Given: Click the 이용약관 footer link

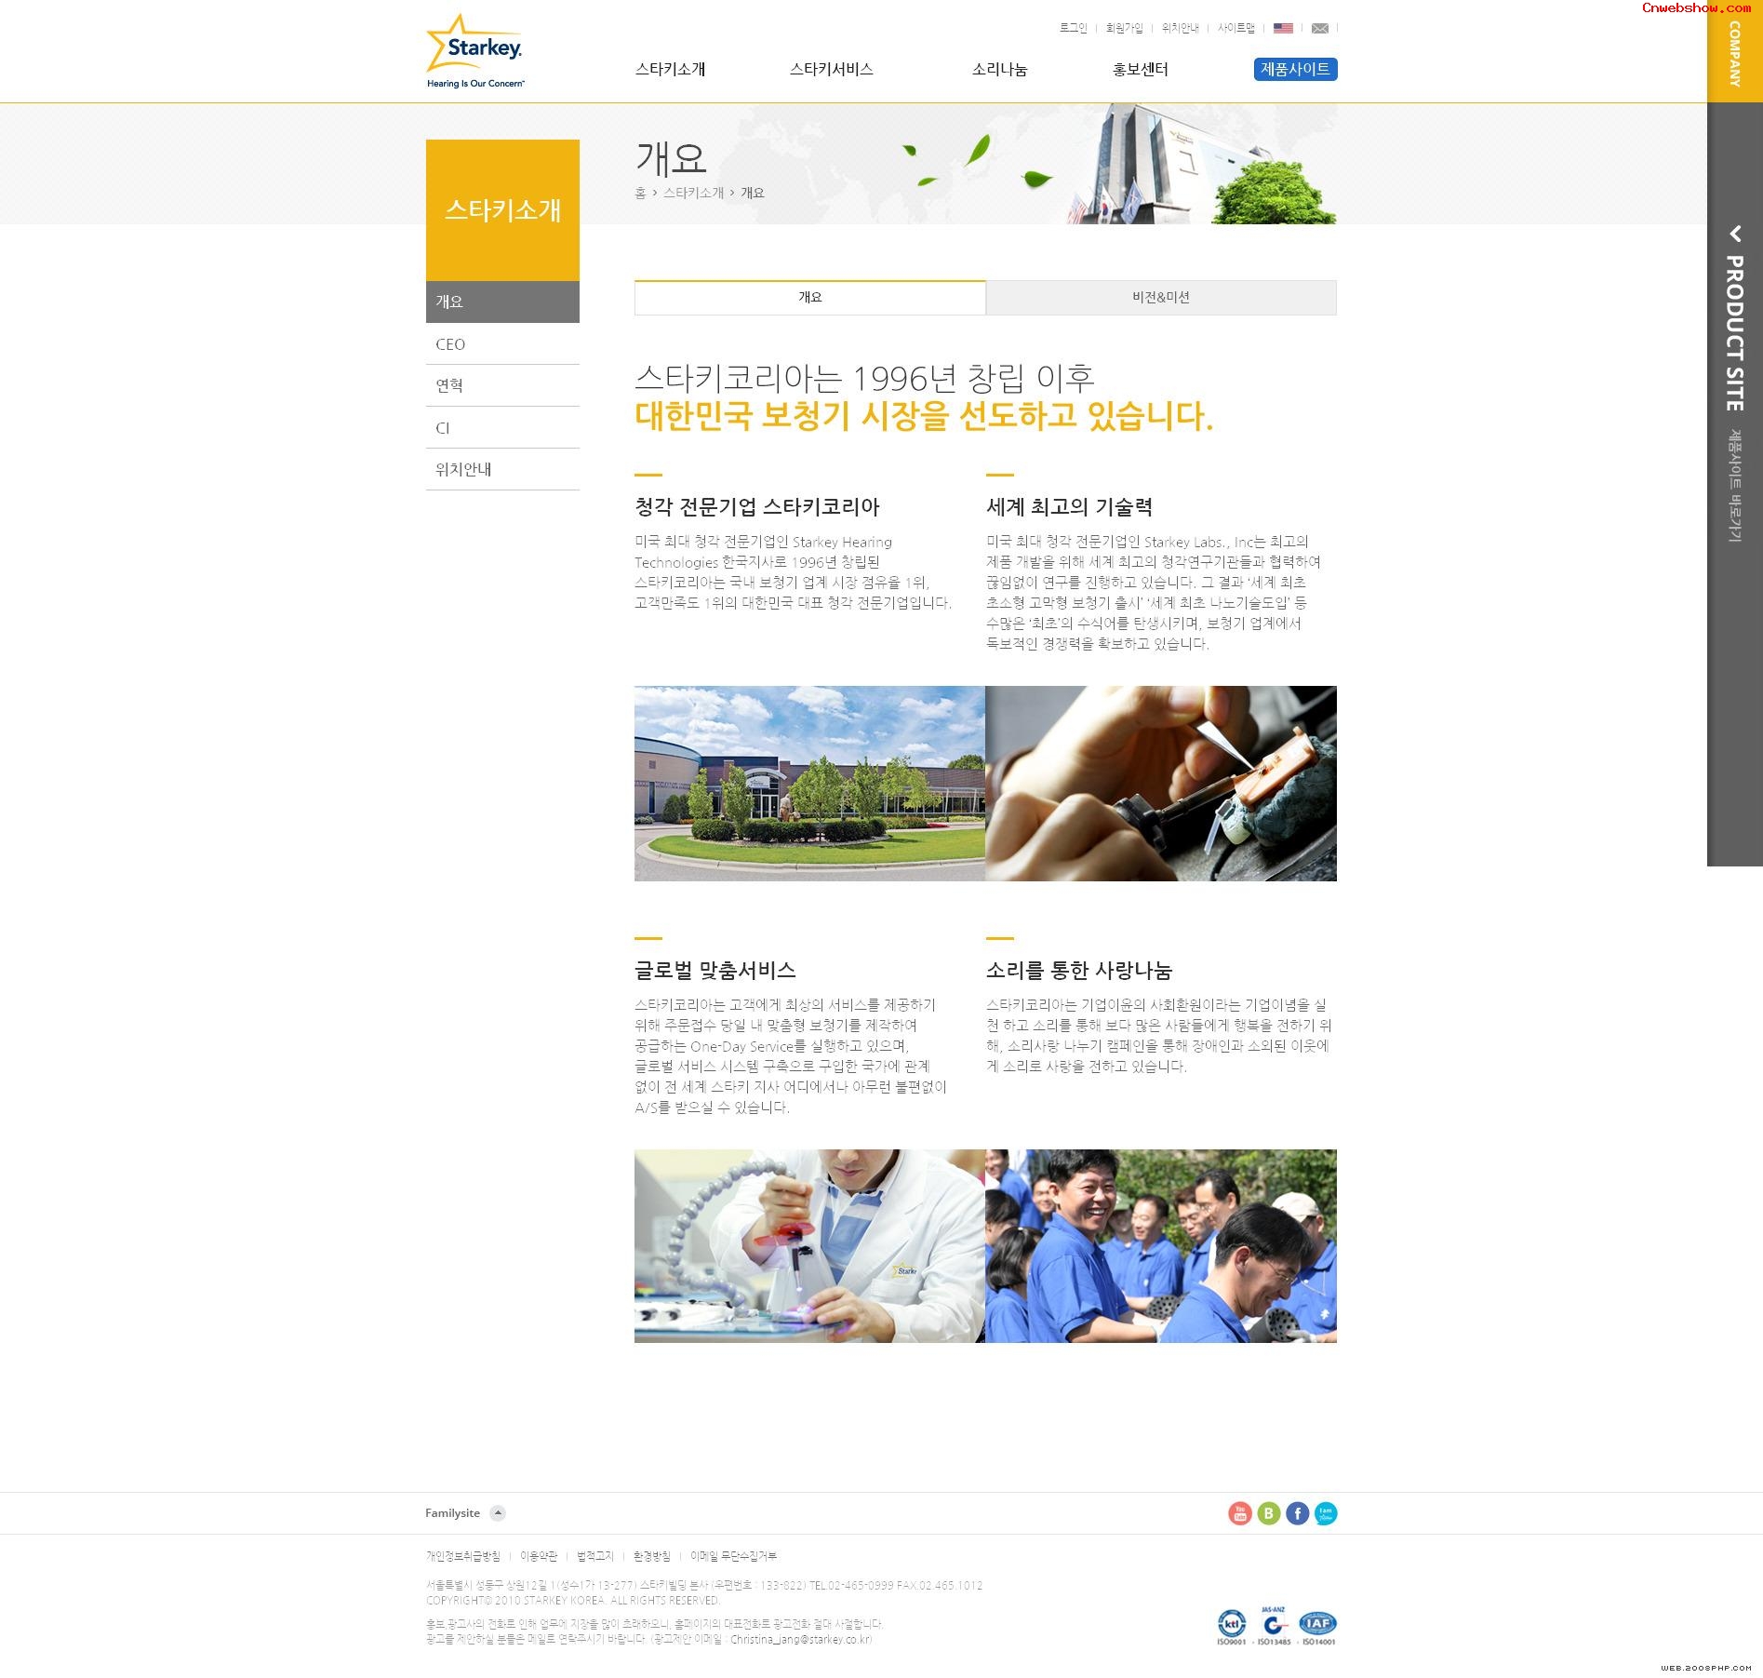Looking at the screenshot, I should pos(539,1556).
